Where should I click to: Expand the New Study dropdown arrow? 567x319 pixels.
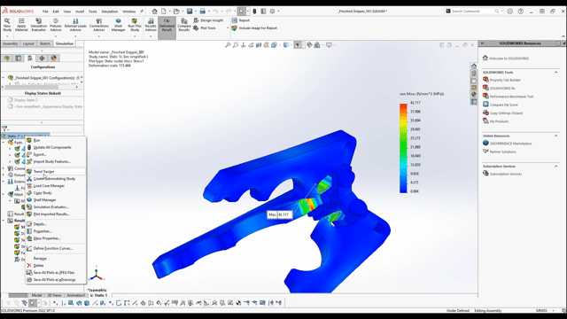pos(7,36)
